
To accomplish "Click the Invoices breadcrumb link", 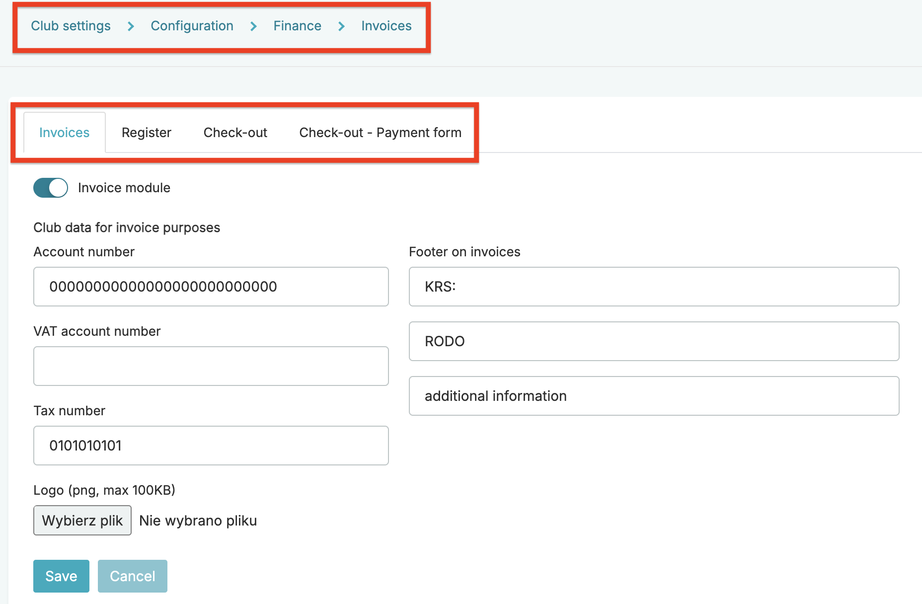I will [386, 26].
